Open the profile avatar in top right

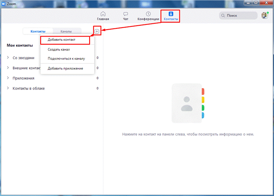coord(265,16)
